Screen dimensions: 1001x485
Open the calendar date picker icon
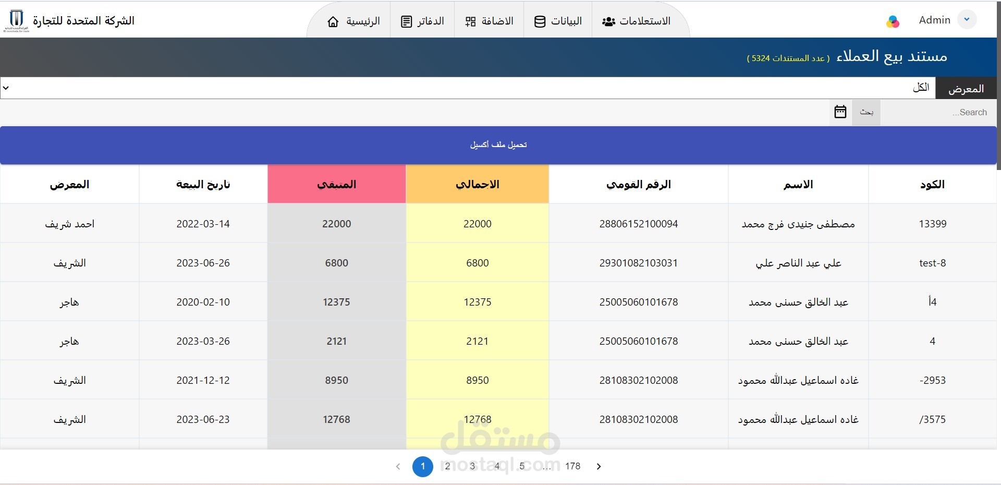(840, 112)
